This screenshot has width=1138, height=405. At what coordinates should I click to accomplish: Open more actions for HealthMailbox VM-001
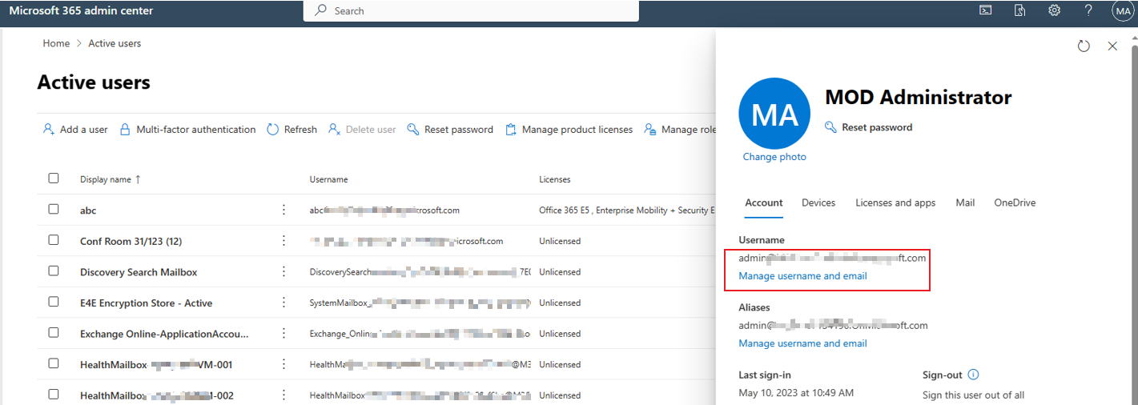point(283,364)
